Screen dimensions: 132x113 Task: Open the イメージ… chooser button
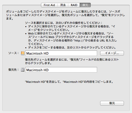click(112, 53)
